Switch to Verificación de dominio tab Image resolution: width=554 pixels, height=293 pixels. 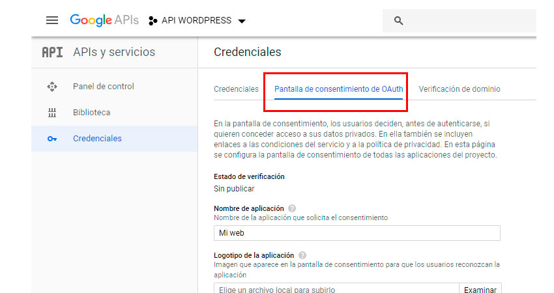point(459,89)
